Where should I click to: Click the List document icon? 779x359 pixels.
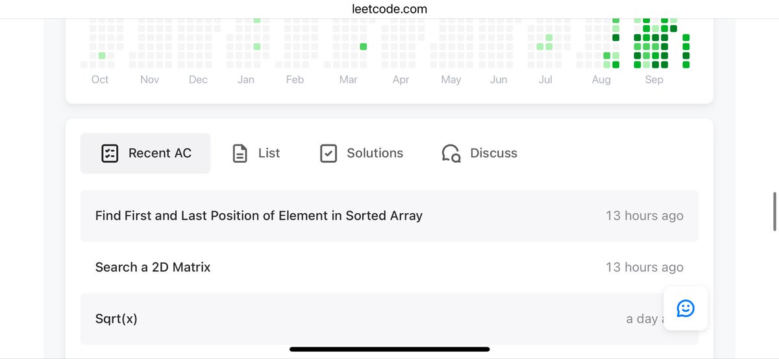coord(240,154)
